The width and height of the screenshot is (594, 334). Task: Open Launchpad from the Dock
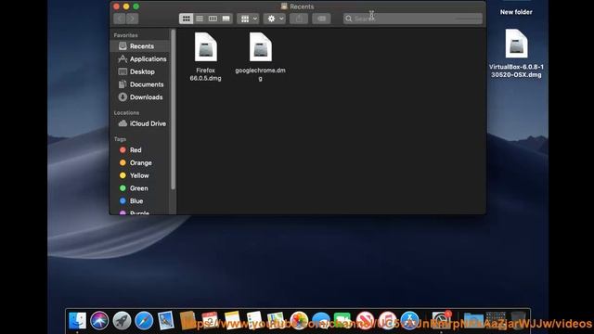(122, 320)
